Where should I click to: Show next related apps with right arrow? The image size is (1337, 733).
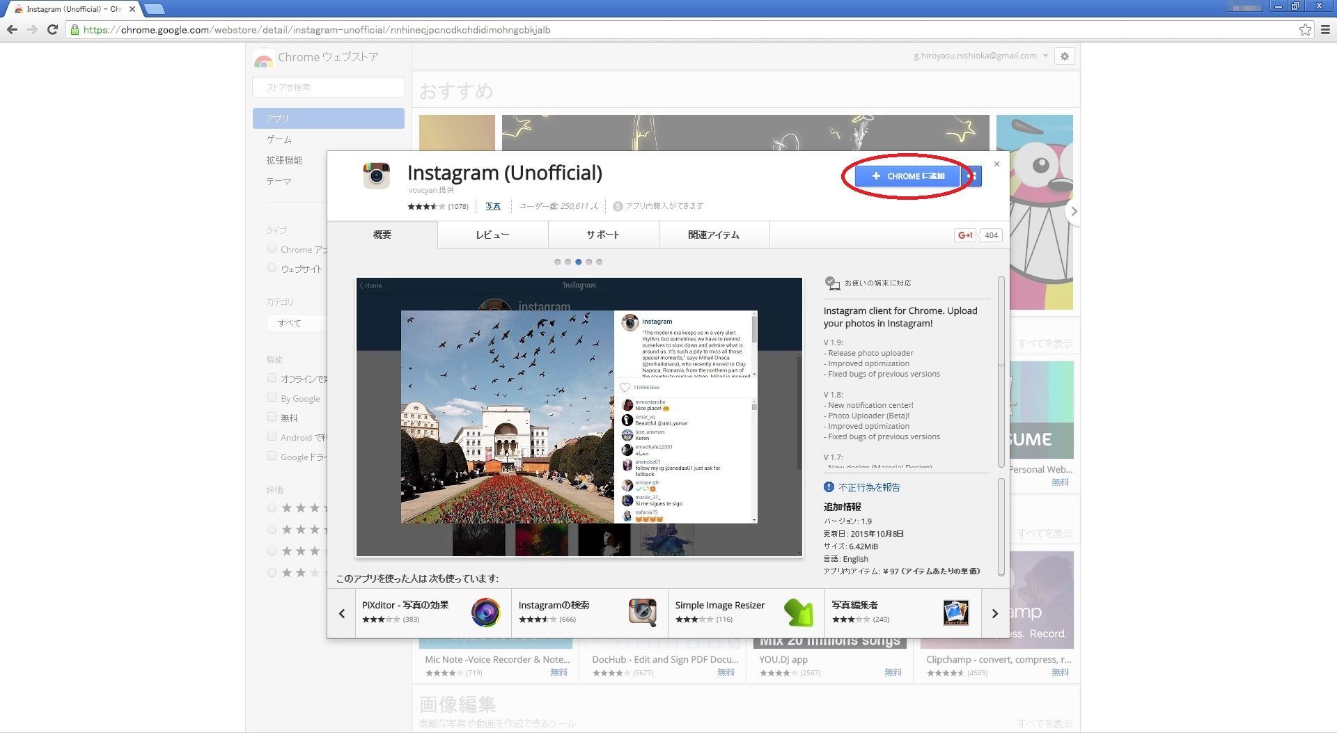pos(994,613)
